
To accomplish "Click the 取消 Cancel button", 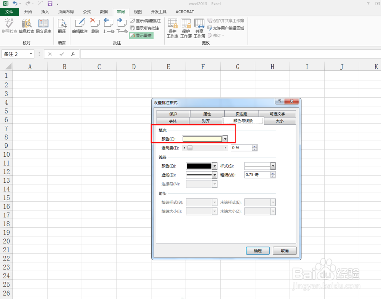I will pyautogui.click(x=285, y=251).
